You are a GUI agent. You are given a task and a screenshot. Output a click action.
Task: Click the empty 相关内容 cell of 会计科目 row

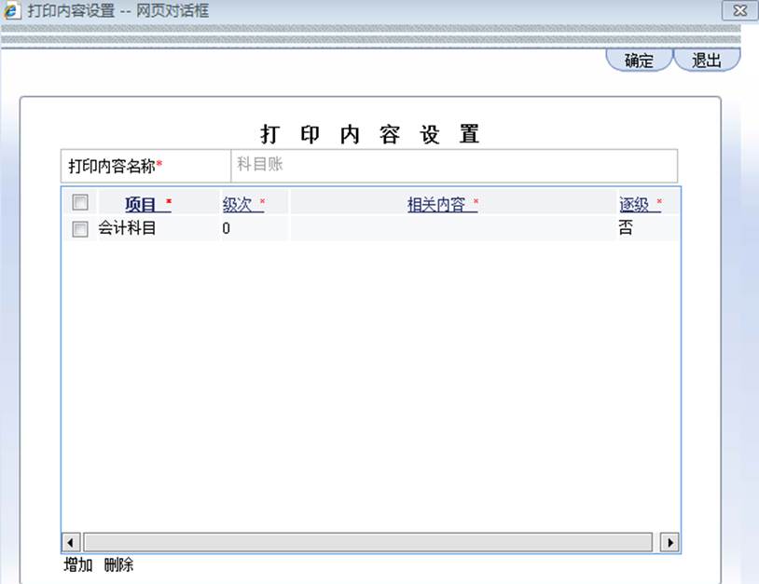click(453, 228)
